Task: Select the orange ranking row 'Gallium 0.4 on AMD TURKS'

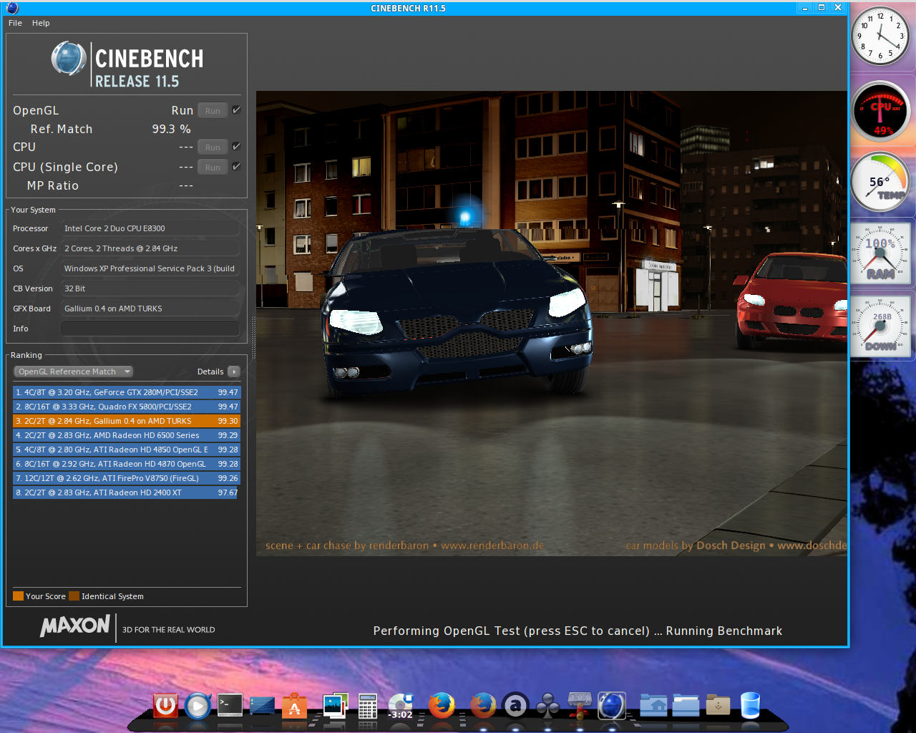Action: click(x=127, y=421)
